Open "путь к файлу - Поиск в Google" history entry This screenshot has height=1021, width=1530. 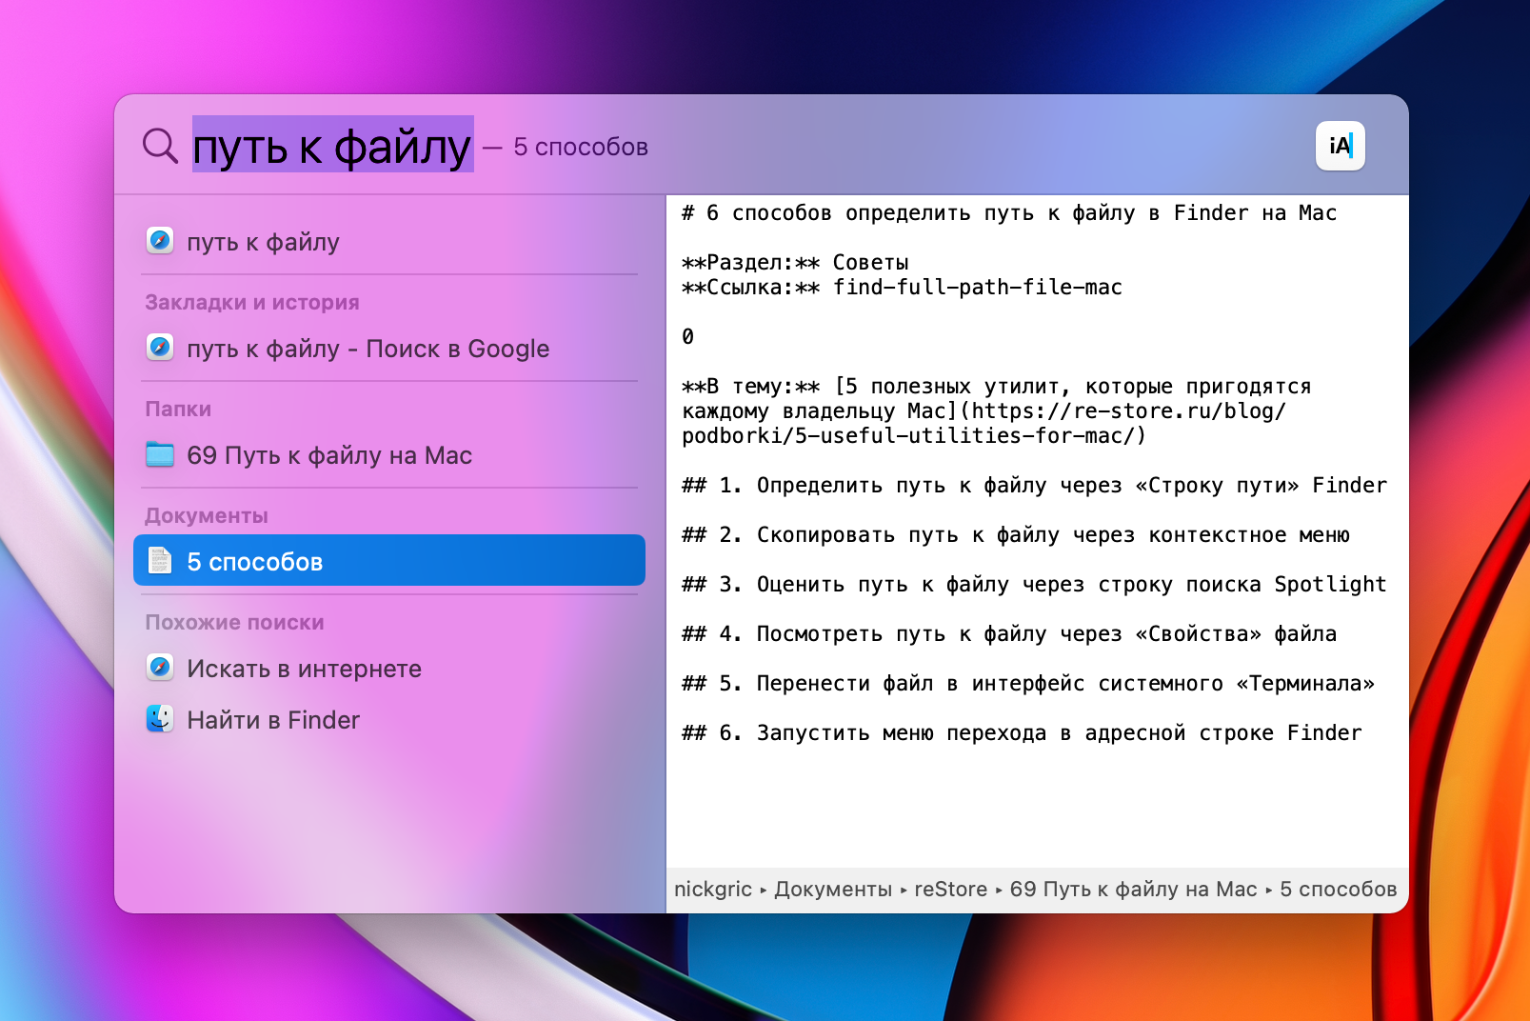368,349
